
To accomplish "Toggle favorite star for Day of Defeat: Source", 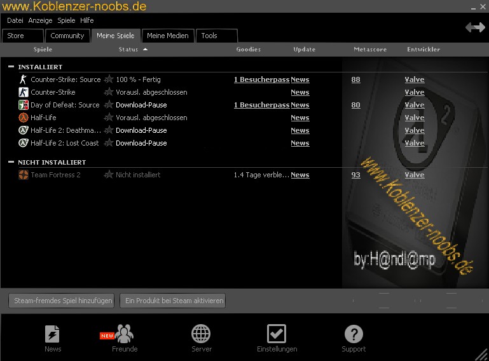I will [109, 105].
